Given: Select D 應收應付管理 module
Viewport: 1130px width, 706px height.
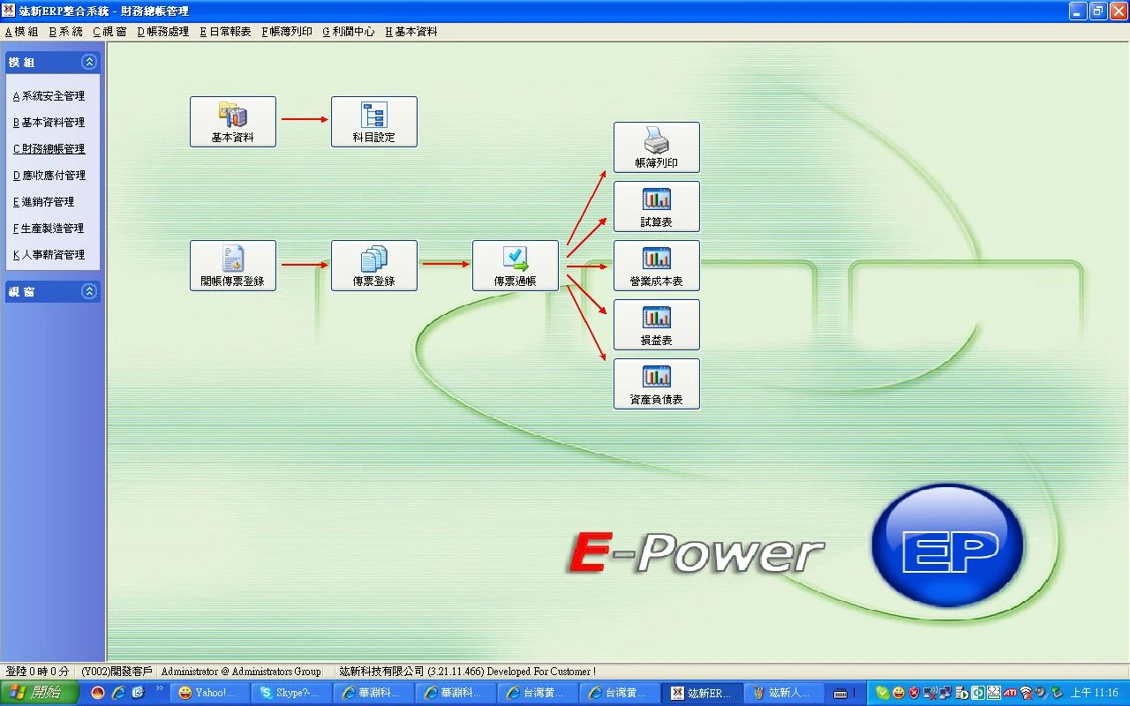Looking at the screenshot, I should point(49,176).
